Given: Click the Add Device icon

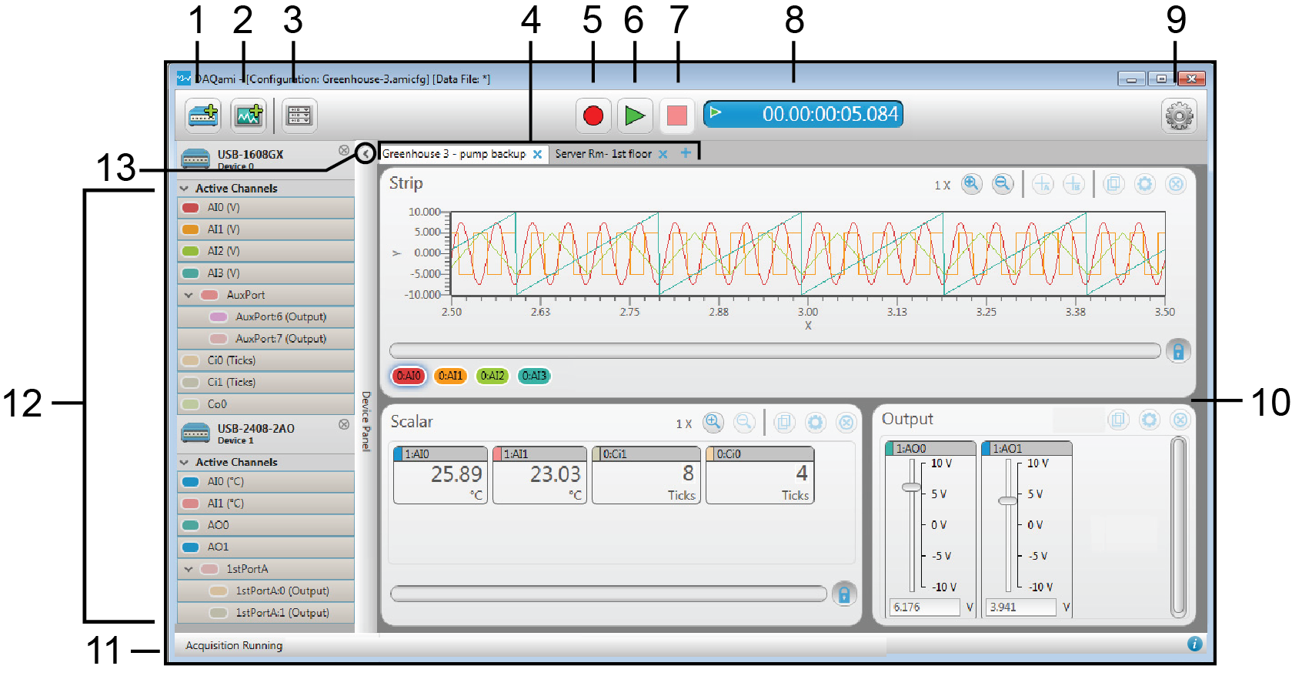Looking at the screenshot, I should coord(203,115).
